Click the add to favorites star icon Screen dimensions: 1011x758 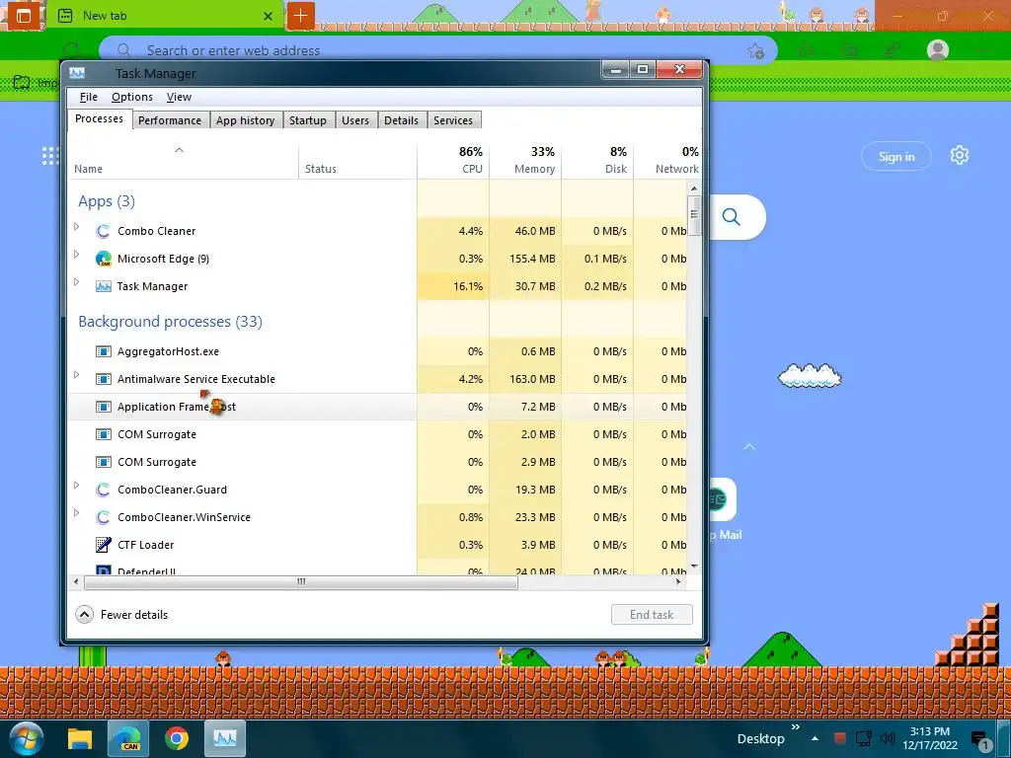click(755, 51)
